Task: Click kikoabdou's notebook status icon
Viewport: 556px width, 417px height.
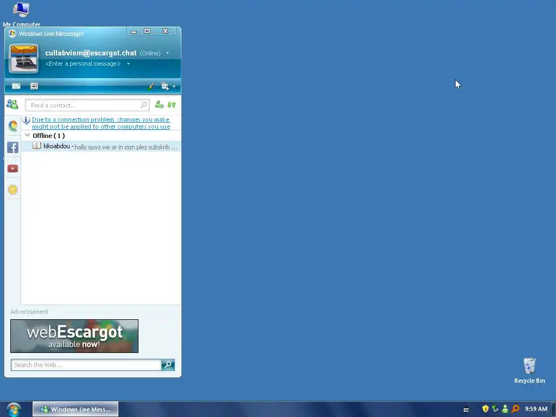Action: coord(37,146)
